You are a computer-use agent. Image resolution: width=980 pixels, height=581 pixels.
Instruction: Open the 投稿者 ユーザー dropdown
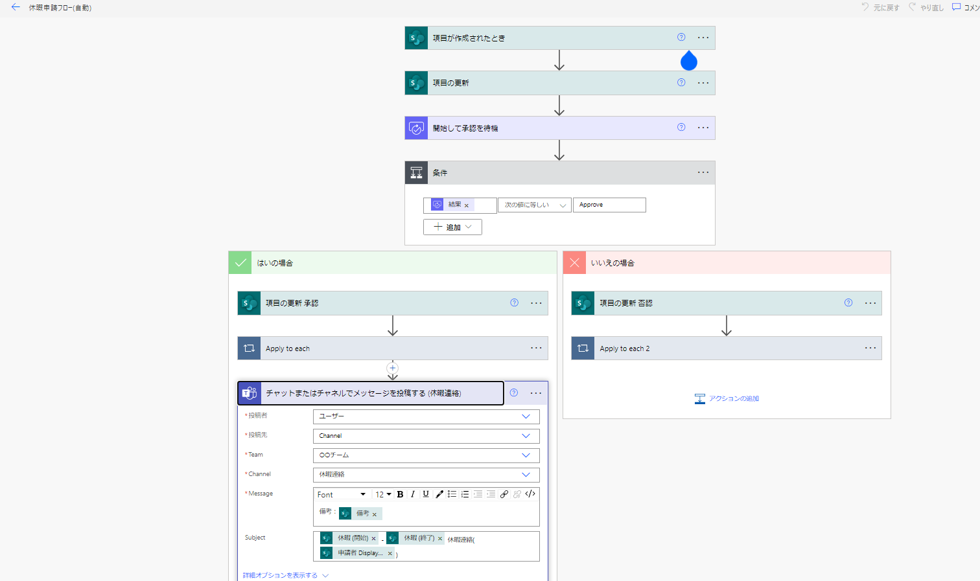(426, 416)
